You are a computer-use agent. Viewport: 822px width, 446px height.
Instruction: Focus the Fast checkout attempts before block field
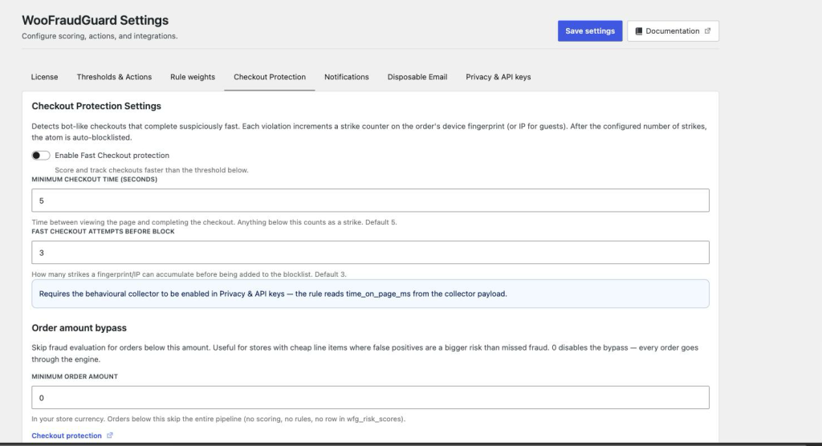[370, 253]
